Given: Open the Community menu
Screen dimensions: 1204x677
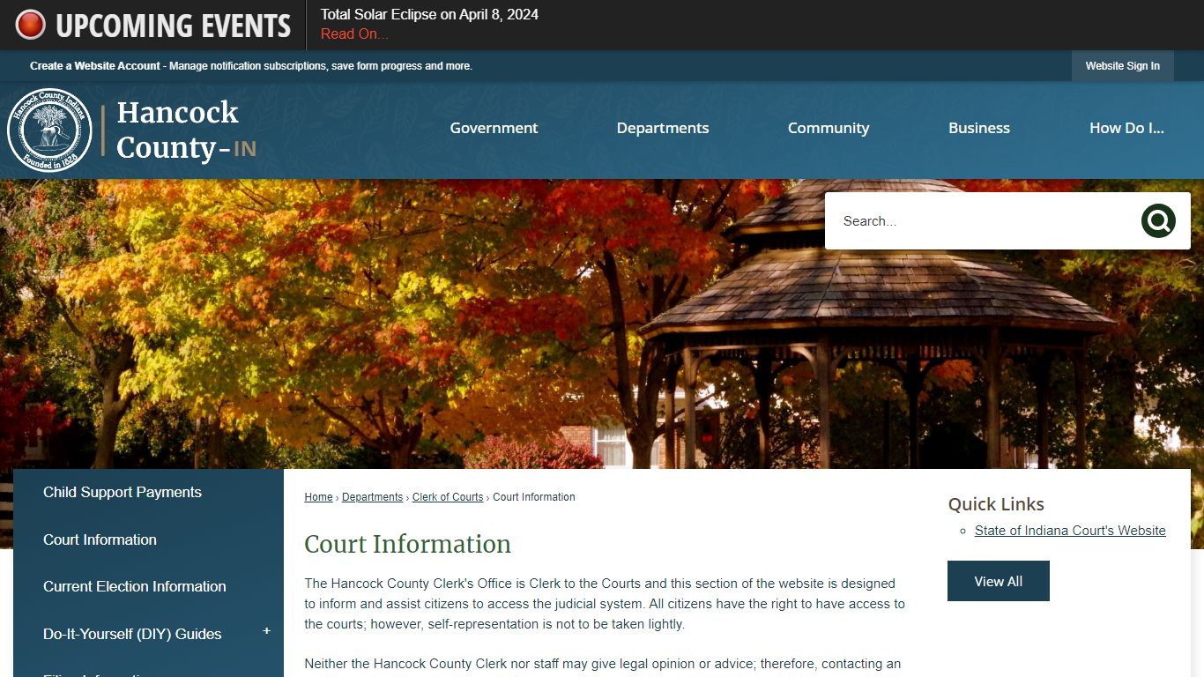Looking at the screenshot, I should coord(829,128).
